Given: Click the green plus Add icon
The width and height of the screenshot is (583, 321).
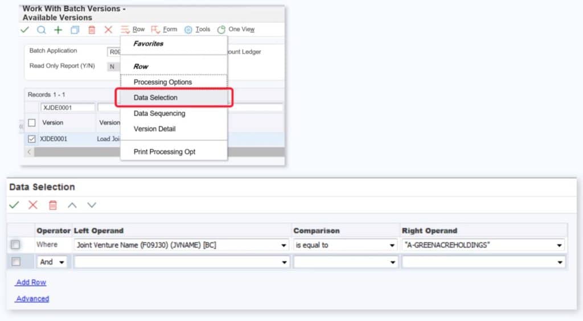Looking at the screenshot, I should (x=58, y=30).
